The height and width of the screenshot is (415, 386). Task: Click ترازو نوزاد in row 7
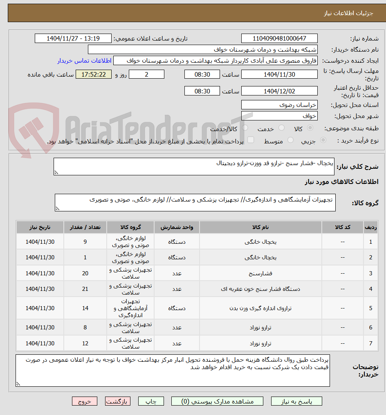click(x=260, y=343)
